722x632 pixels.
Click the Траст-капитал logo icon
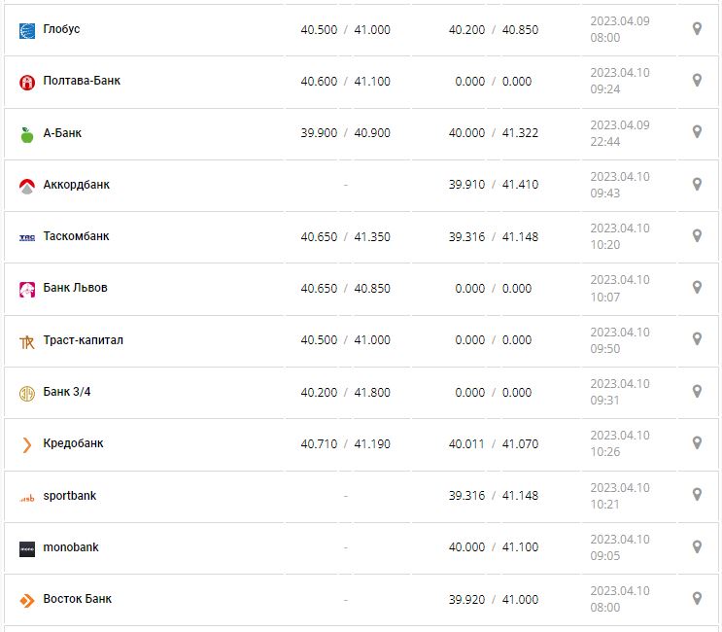(x=27, y=341)
